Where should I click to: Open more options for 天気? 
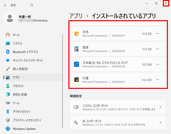(x=158, y=33)
